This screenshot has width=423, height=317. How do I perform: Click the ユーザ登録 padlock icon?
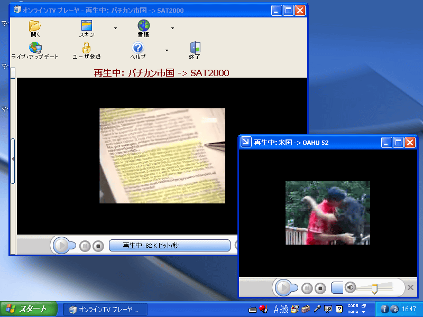[86, 48]
